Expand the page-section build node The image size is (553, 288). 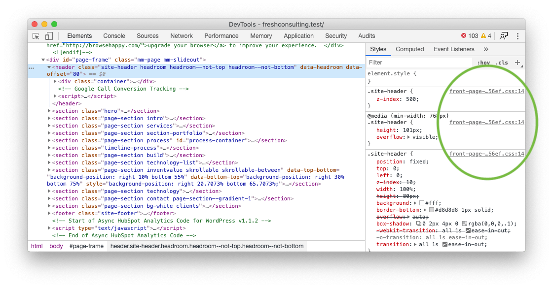click(x=49, y=155)
